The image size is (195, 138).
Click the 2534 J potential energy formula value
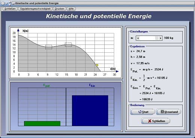pyautogui.click(x=159, y=69)
